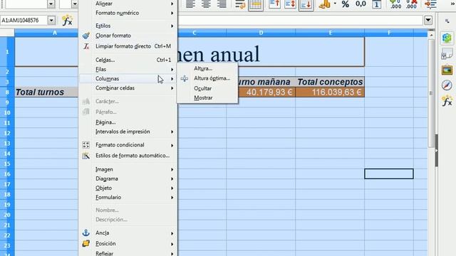
Task: Open sidebar Styles icon
Action: click(447, 54)
